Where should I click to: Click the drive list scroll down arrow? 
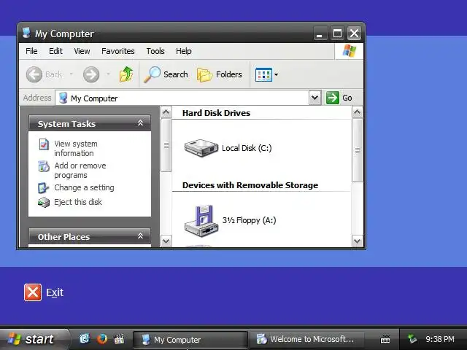click(x=358, y=241)
